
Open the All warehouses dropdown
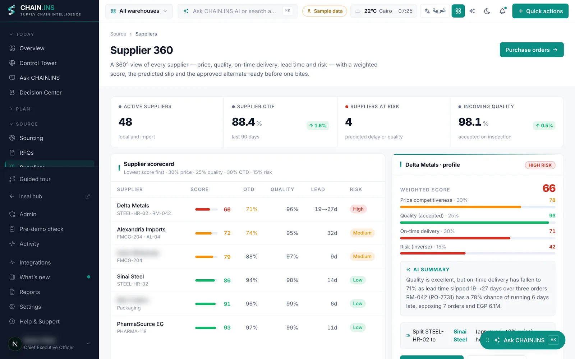tap(139, 11)
